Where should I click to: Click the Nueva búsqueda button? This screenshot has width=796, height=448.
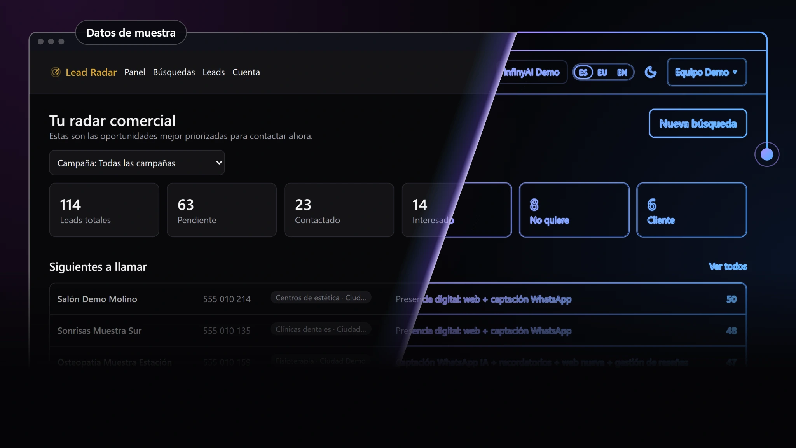coord(698,123)
